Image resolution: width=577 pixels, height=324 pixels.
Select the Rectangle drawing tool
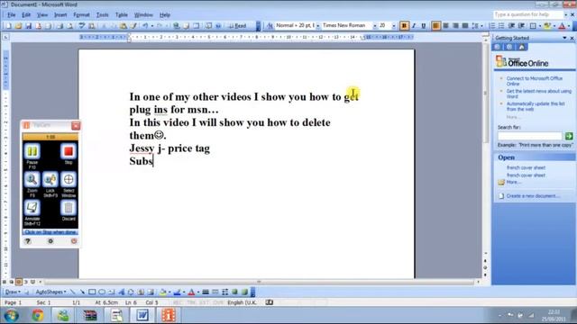tap(92, 292)
